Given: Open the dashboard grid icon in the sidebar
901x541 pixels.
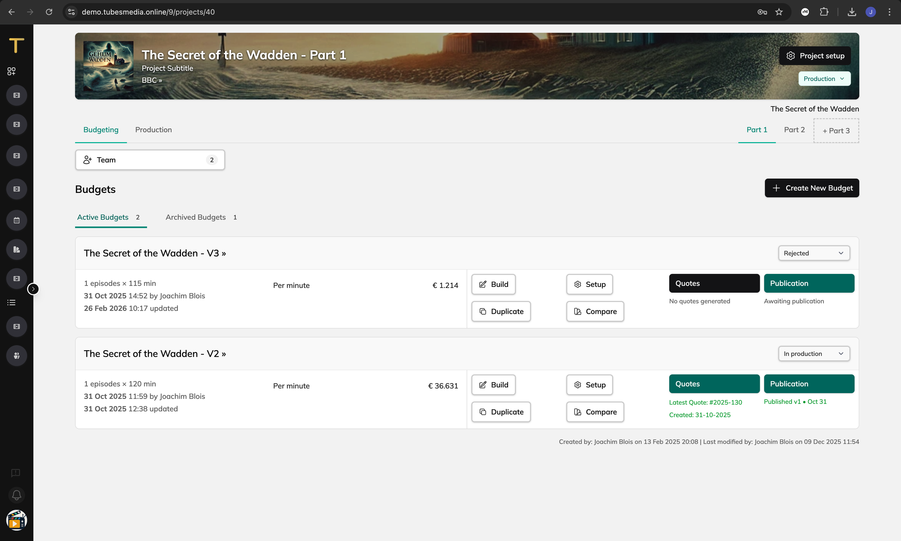Looking at the screenshot, I should (11, 71).
